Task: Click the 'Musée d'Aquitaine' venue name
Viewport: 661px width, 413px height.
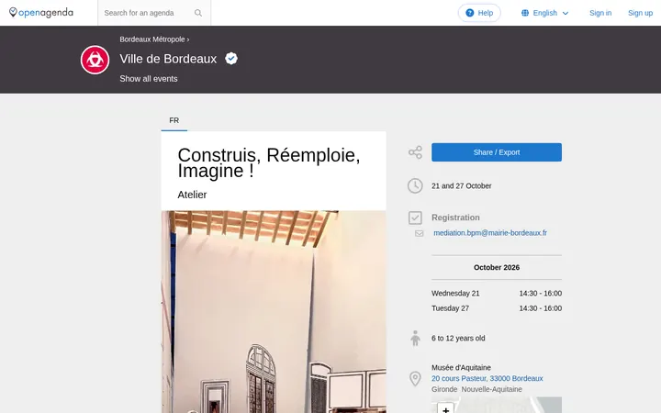Action: point(461,367)
